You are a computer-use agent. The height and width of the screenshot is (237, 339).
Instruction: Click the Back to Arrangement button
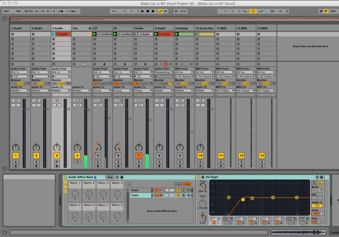(166, 11)
